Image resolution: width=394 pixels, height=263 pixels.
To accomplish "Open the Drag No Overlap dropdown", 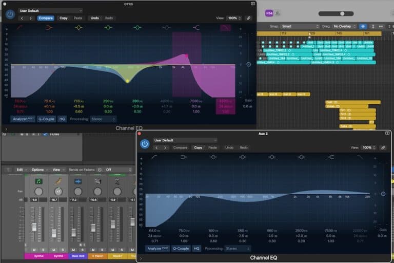I will point(344,26).
